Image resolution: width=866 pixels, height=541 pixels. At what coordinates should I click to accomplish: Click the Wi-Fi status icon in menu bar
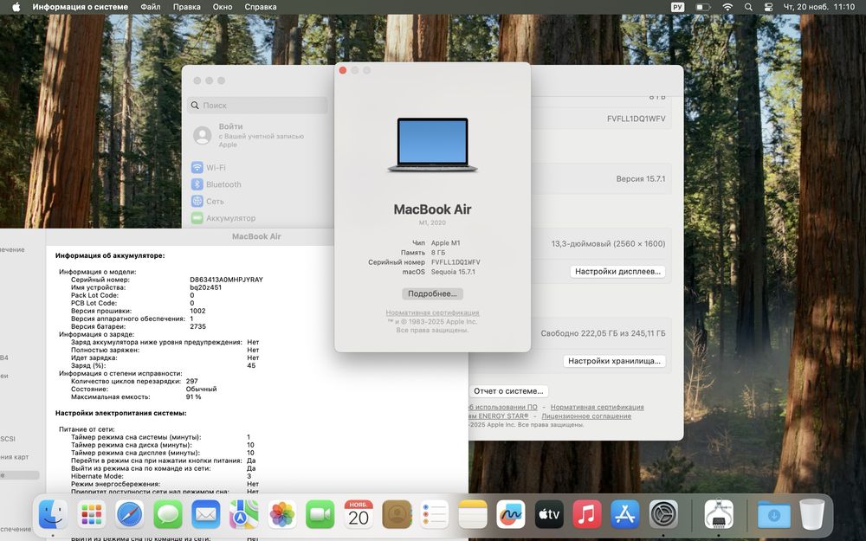(x=728, y=7)
